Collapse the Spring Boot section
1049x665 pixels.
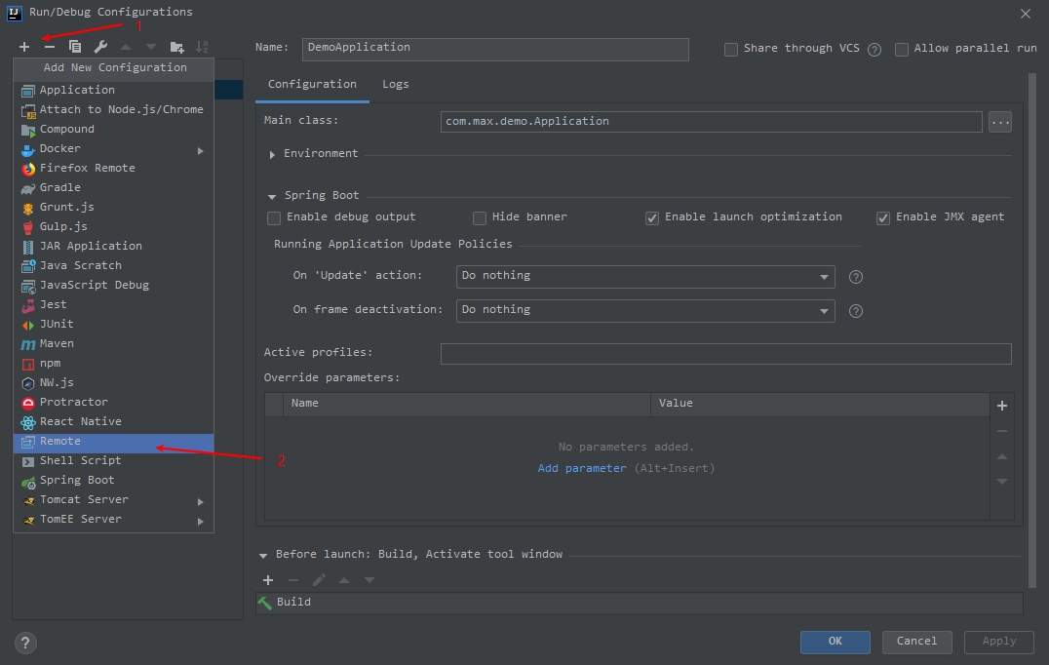tap(272, 197)
